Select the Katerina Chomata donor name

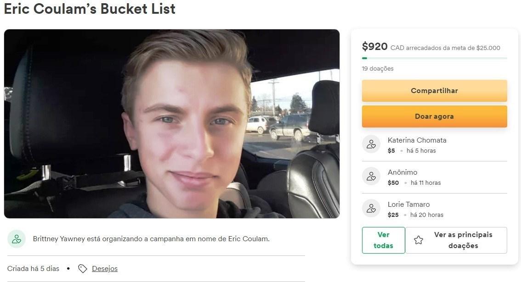click(x=417, y=140)
